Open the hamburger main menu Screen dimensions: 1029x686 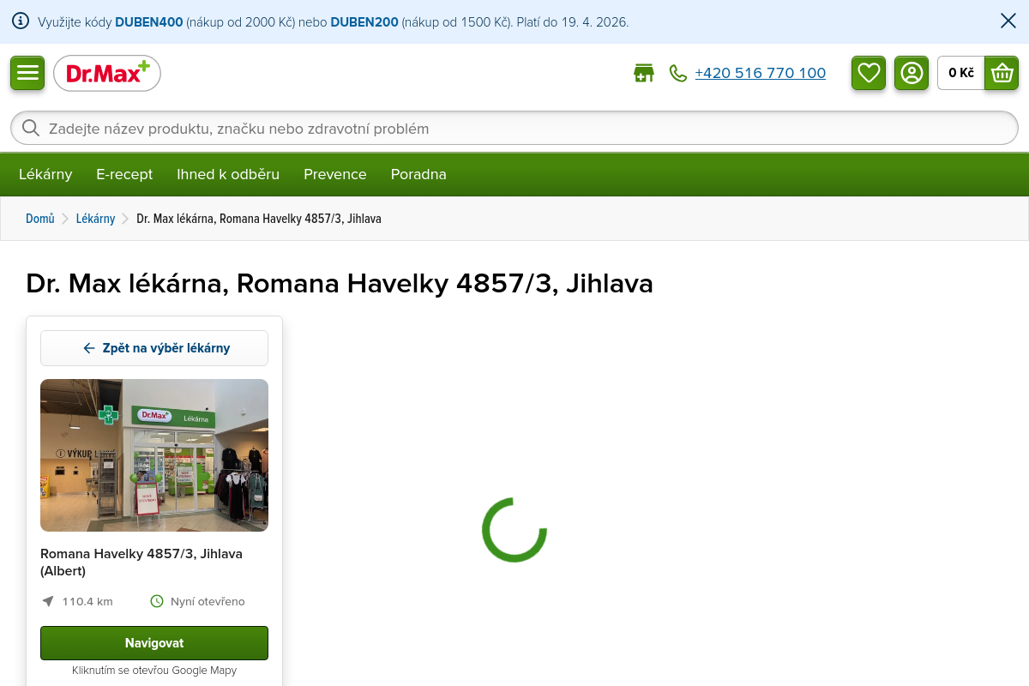click(x=27, y=73)
